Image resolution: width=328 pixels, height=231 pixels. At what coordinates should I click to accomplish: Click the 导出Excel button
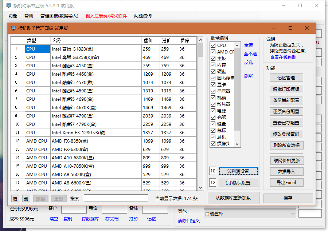click(x=286, y=183)
